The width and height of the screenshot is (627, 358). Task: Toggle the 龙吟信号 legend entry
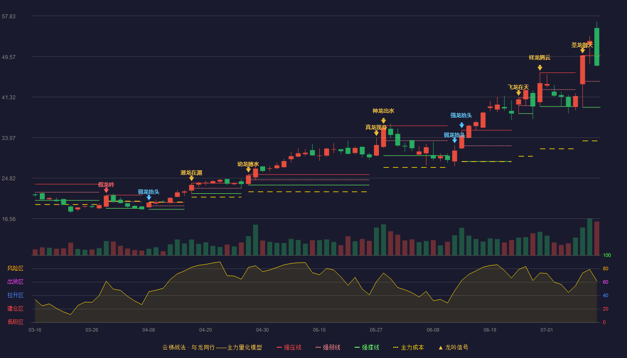click(x=453, y=347)
